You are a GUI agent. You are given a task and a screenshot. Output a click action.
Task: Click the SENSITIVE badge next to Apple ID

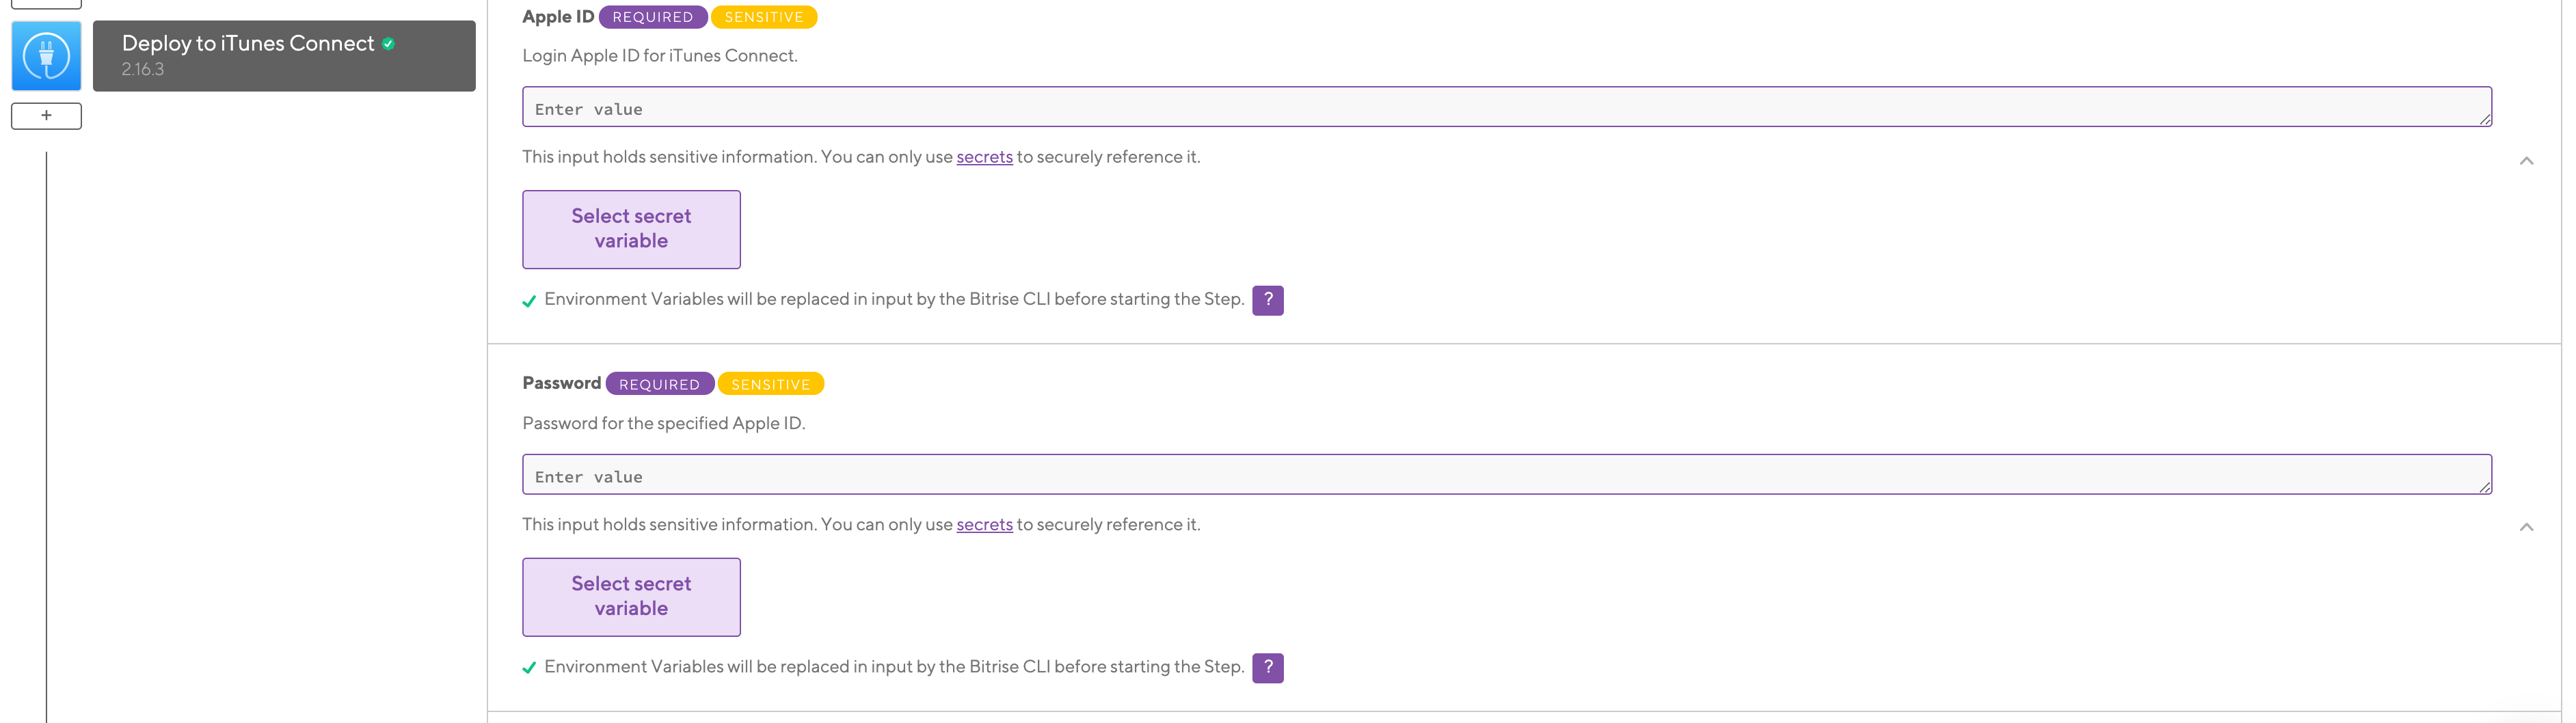click(x=764, y=17)
